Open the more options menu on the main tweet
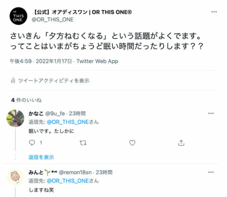This screenshot has height=197, width=227. (214, 12)
